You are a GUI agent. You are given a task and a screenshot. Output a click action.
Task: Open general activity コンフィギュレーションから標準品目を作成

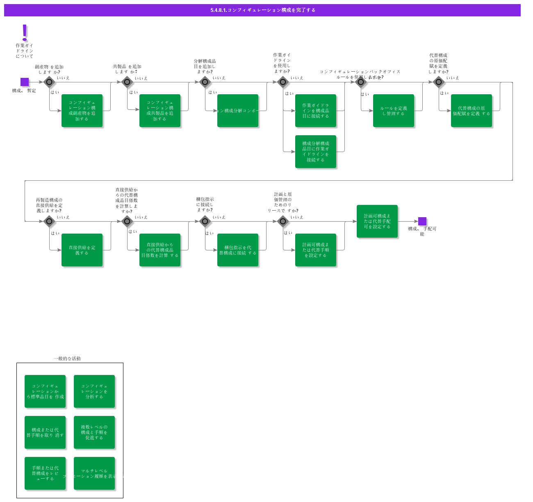pos(45,391)
